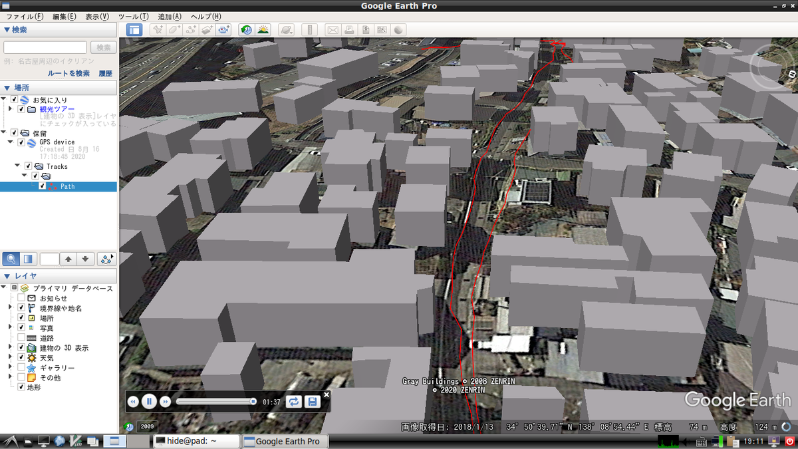This screenshot has height=449, width=798.
Task: Add an image overlay from the toolbar
Action: (207, 29)
